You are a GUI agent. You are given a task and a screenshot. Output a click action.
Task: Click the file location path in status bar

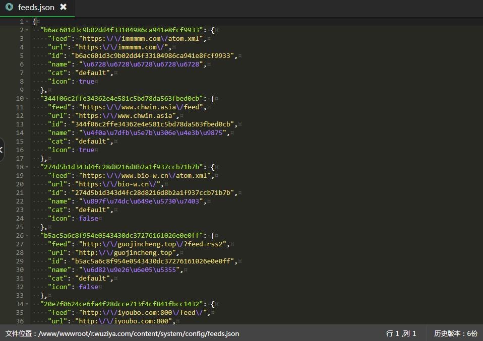122,333
